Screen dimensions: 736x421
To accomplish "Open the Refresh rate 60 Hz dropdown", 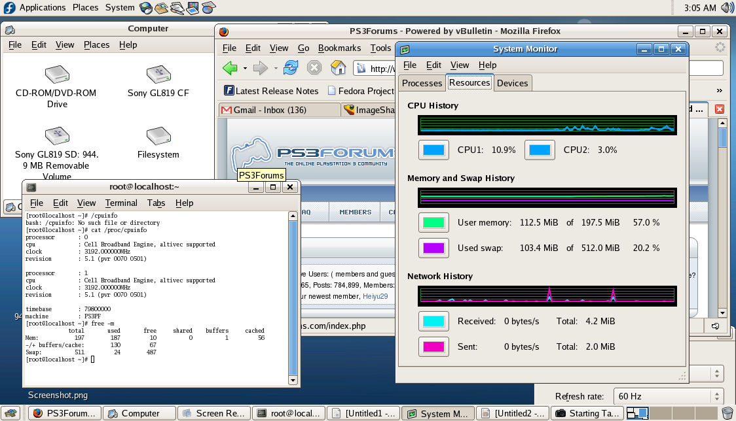I will (667, 396).
